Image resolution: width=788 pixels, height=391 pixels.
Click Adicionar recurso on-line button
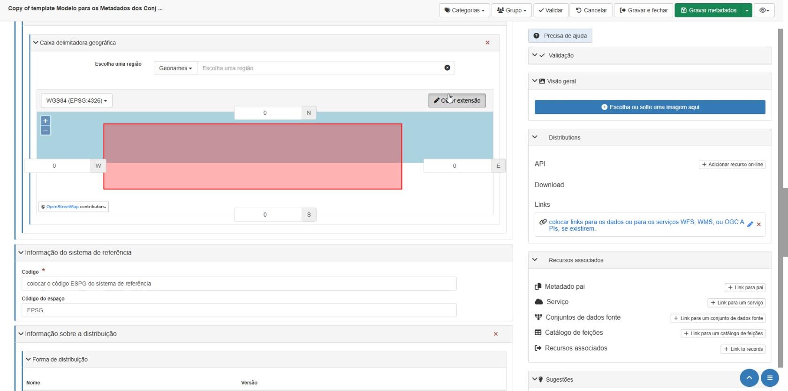pyautogui.click(x=732, y=165)
